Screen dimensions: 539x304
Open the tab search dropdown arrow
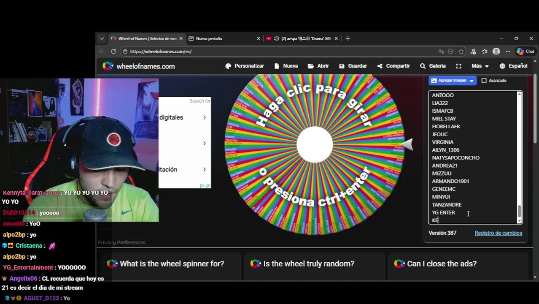point(102,38)
